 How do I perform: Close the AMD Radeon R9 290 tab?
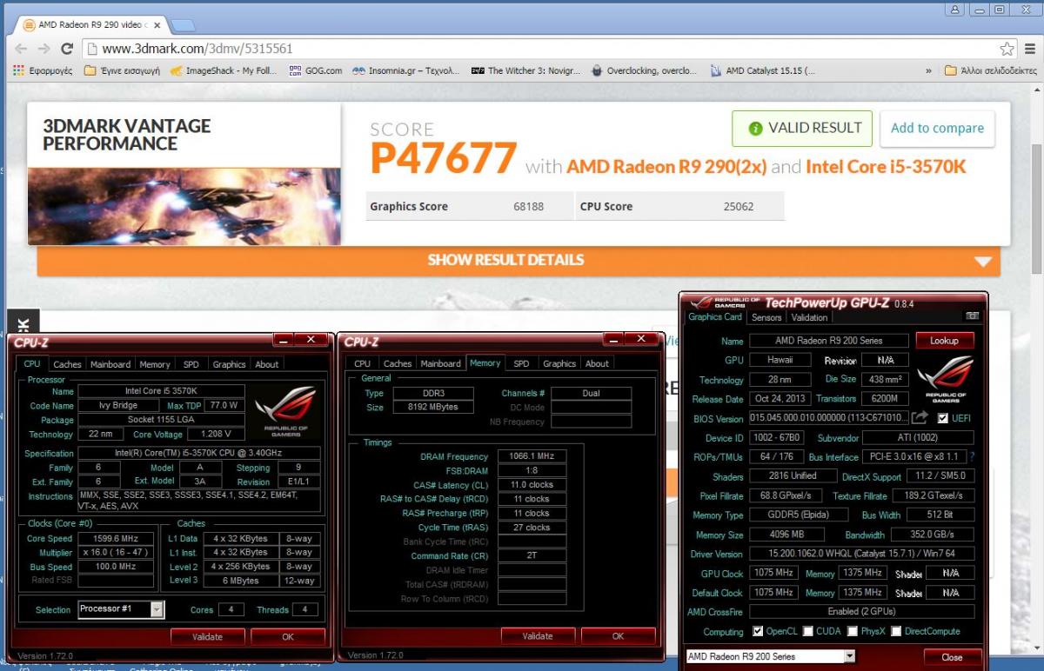(x=157, y=24)
